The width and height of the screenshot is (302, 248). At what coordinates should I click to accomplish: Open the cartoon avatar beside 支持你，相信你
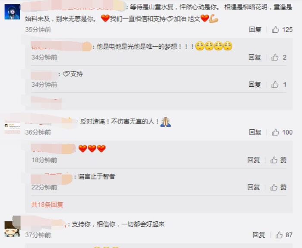13,229
